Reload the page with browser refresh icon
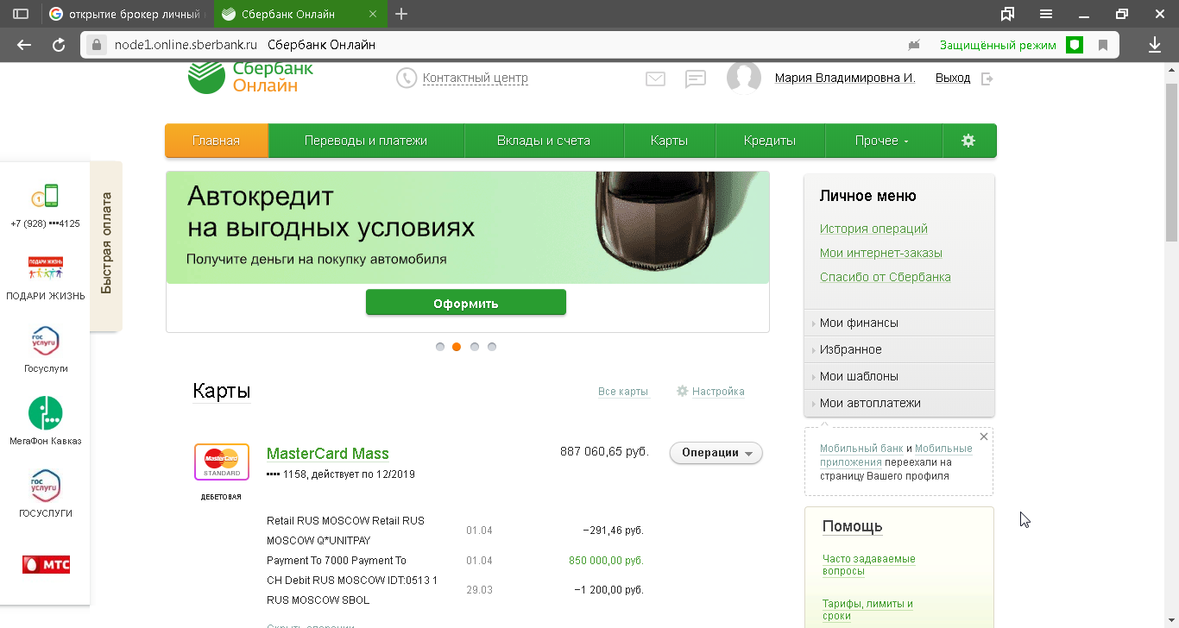The image size is (1179, 628). [59, 45]
